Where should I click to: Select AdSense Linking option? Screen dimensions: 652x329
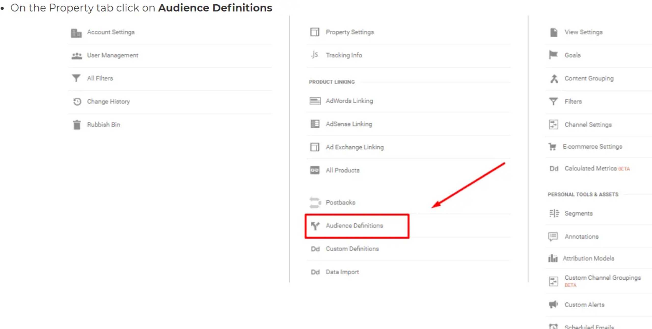click(349, 124)
